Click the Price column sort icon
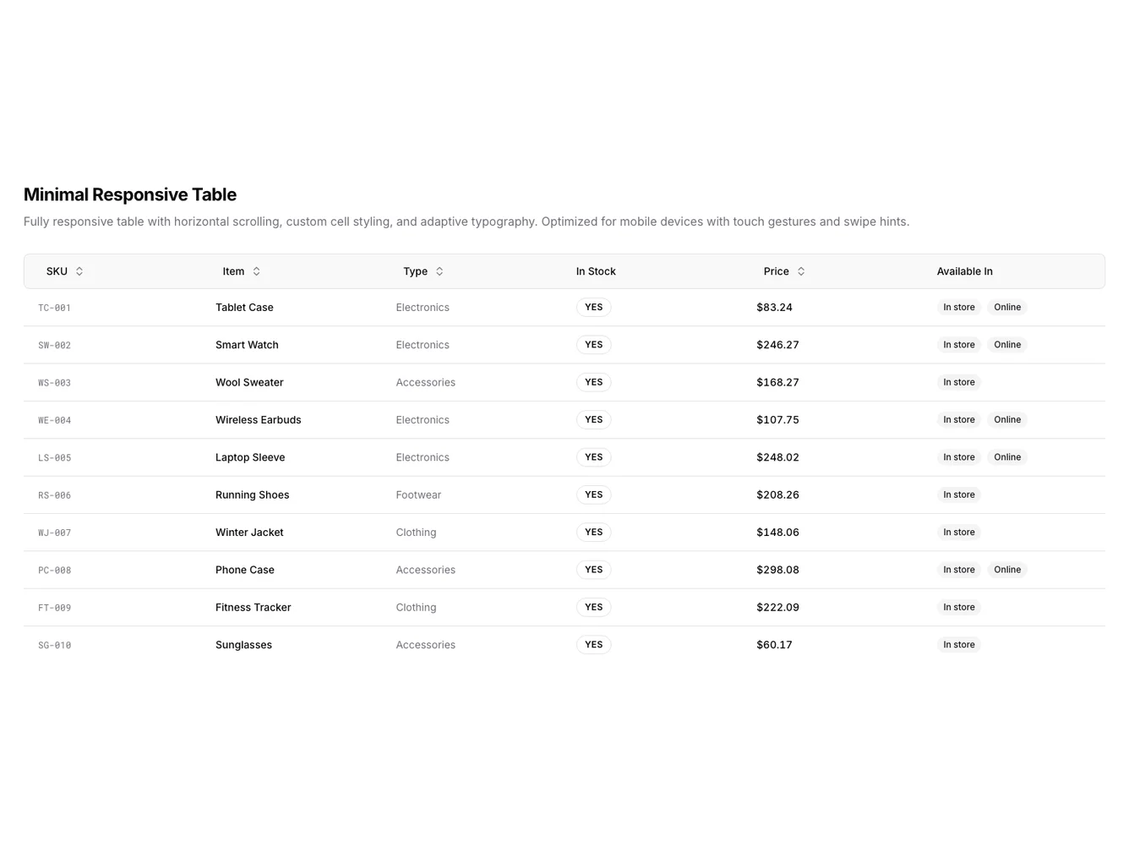This screenshot has height=847, width=1129. [799, 270]
